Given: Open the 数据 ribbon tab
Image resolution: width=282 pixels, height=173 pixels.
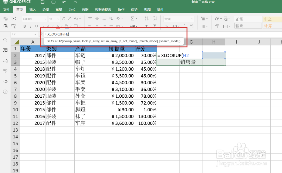Looking at the screenshot, I should (85, 10).
